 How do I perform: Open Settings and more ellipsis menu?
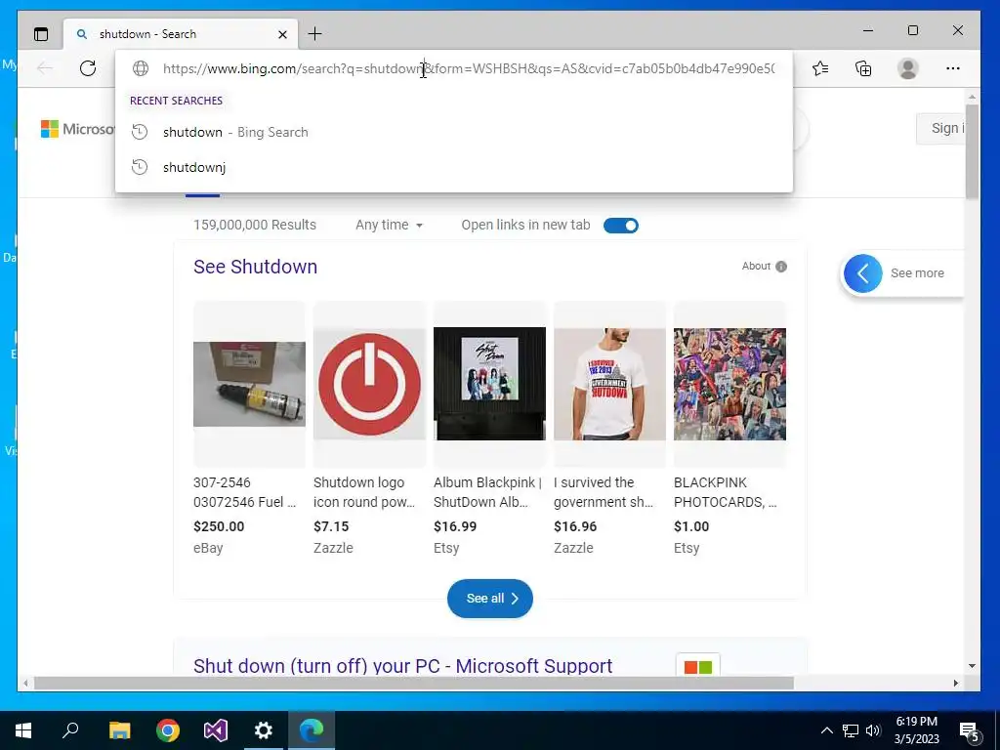coord(953,68)
